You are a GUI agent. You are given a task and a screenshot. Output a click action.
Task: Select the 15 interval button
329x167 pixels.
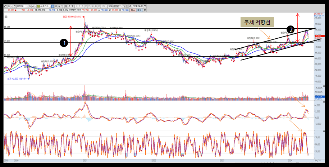(89, 6)
